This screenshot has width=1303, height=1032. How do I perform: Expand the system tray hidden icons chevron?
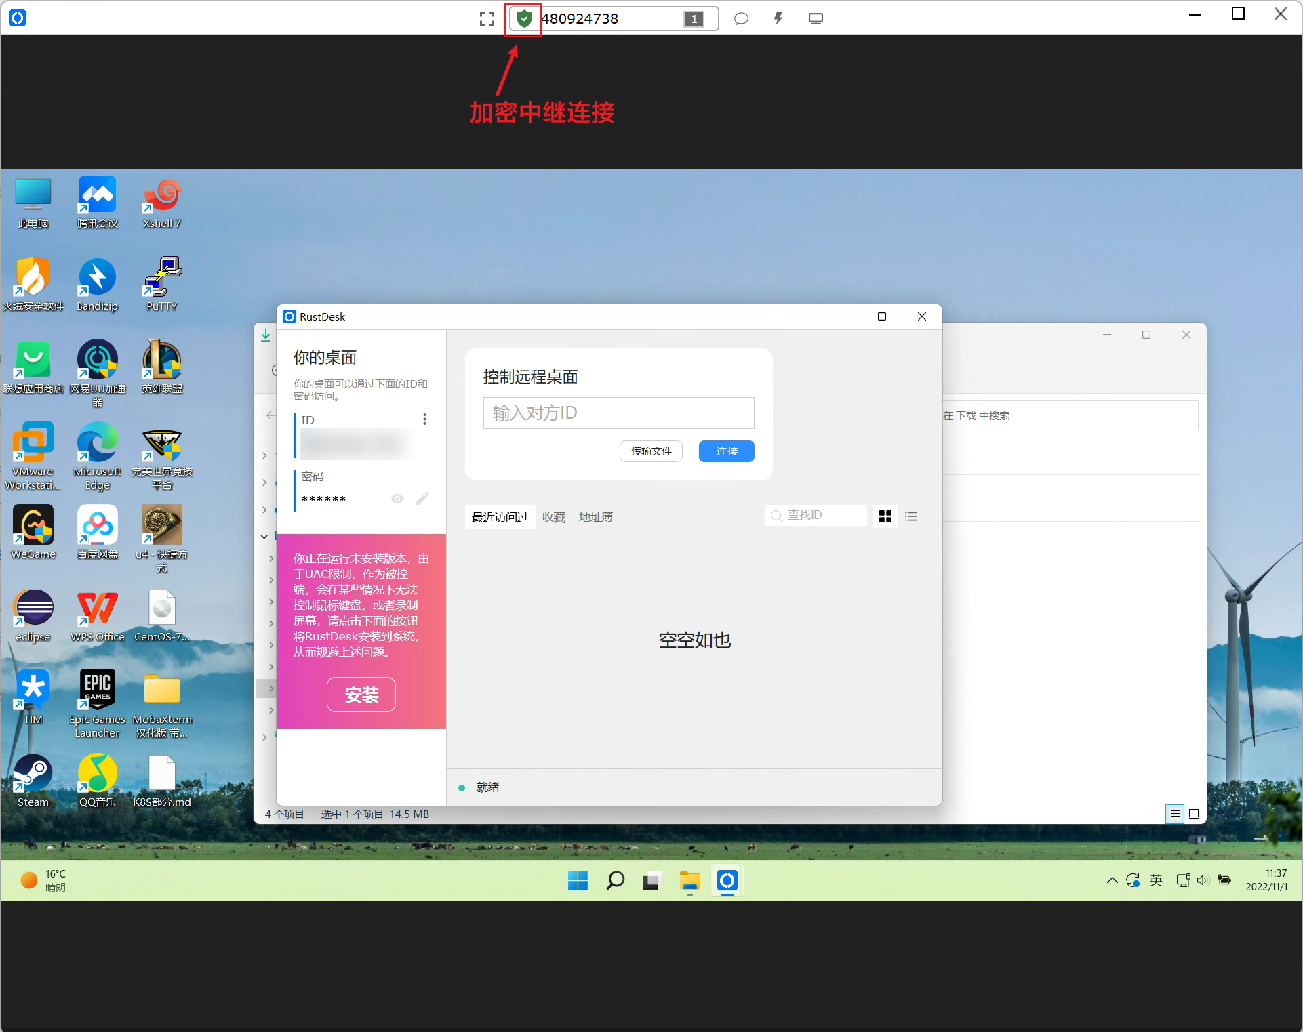pyautogui.click(x=1112, y=880)
